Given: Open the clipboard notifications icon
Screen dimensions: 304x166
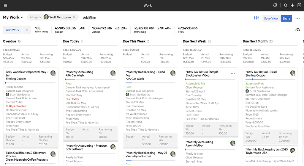Looking at the screenshot, I should [299, 5].
